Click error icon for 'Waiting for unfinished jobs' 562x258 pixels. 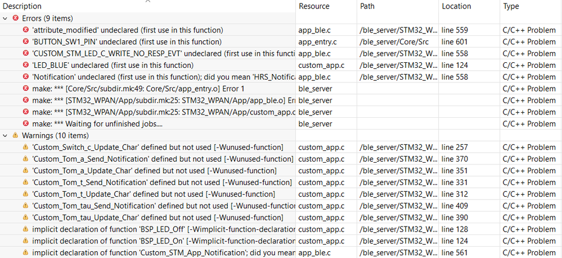[26, 124]
